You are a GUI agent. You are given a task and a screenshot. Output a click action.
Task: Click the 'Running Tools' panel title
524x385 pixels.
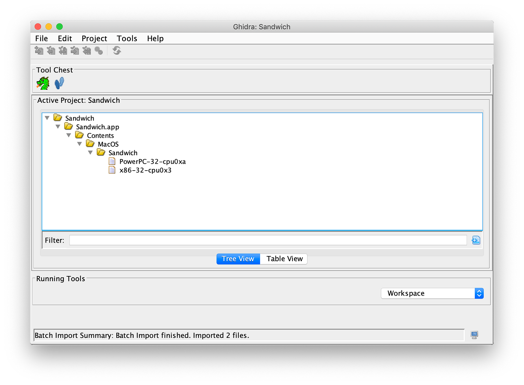(61, 279)
